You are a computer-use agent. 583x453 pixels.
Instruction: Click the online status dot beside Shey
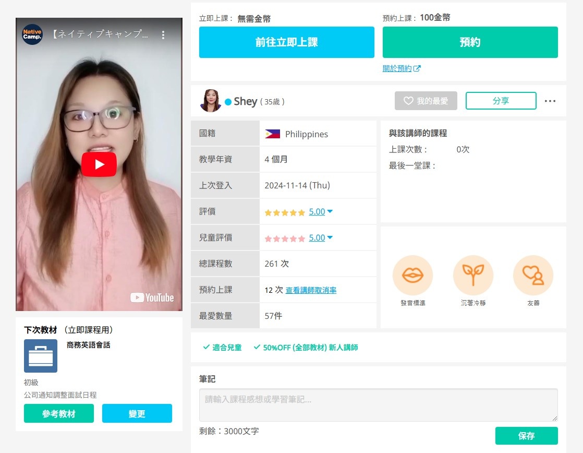pos(228,102)
